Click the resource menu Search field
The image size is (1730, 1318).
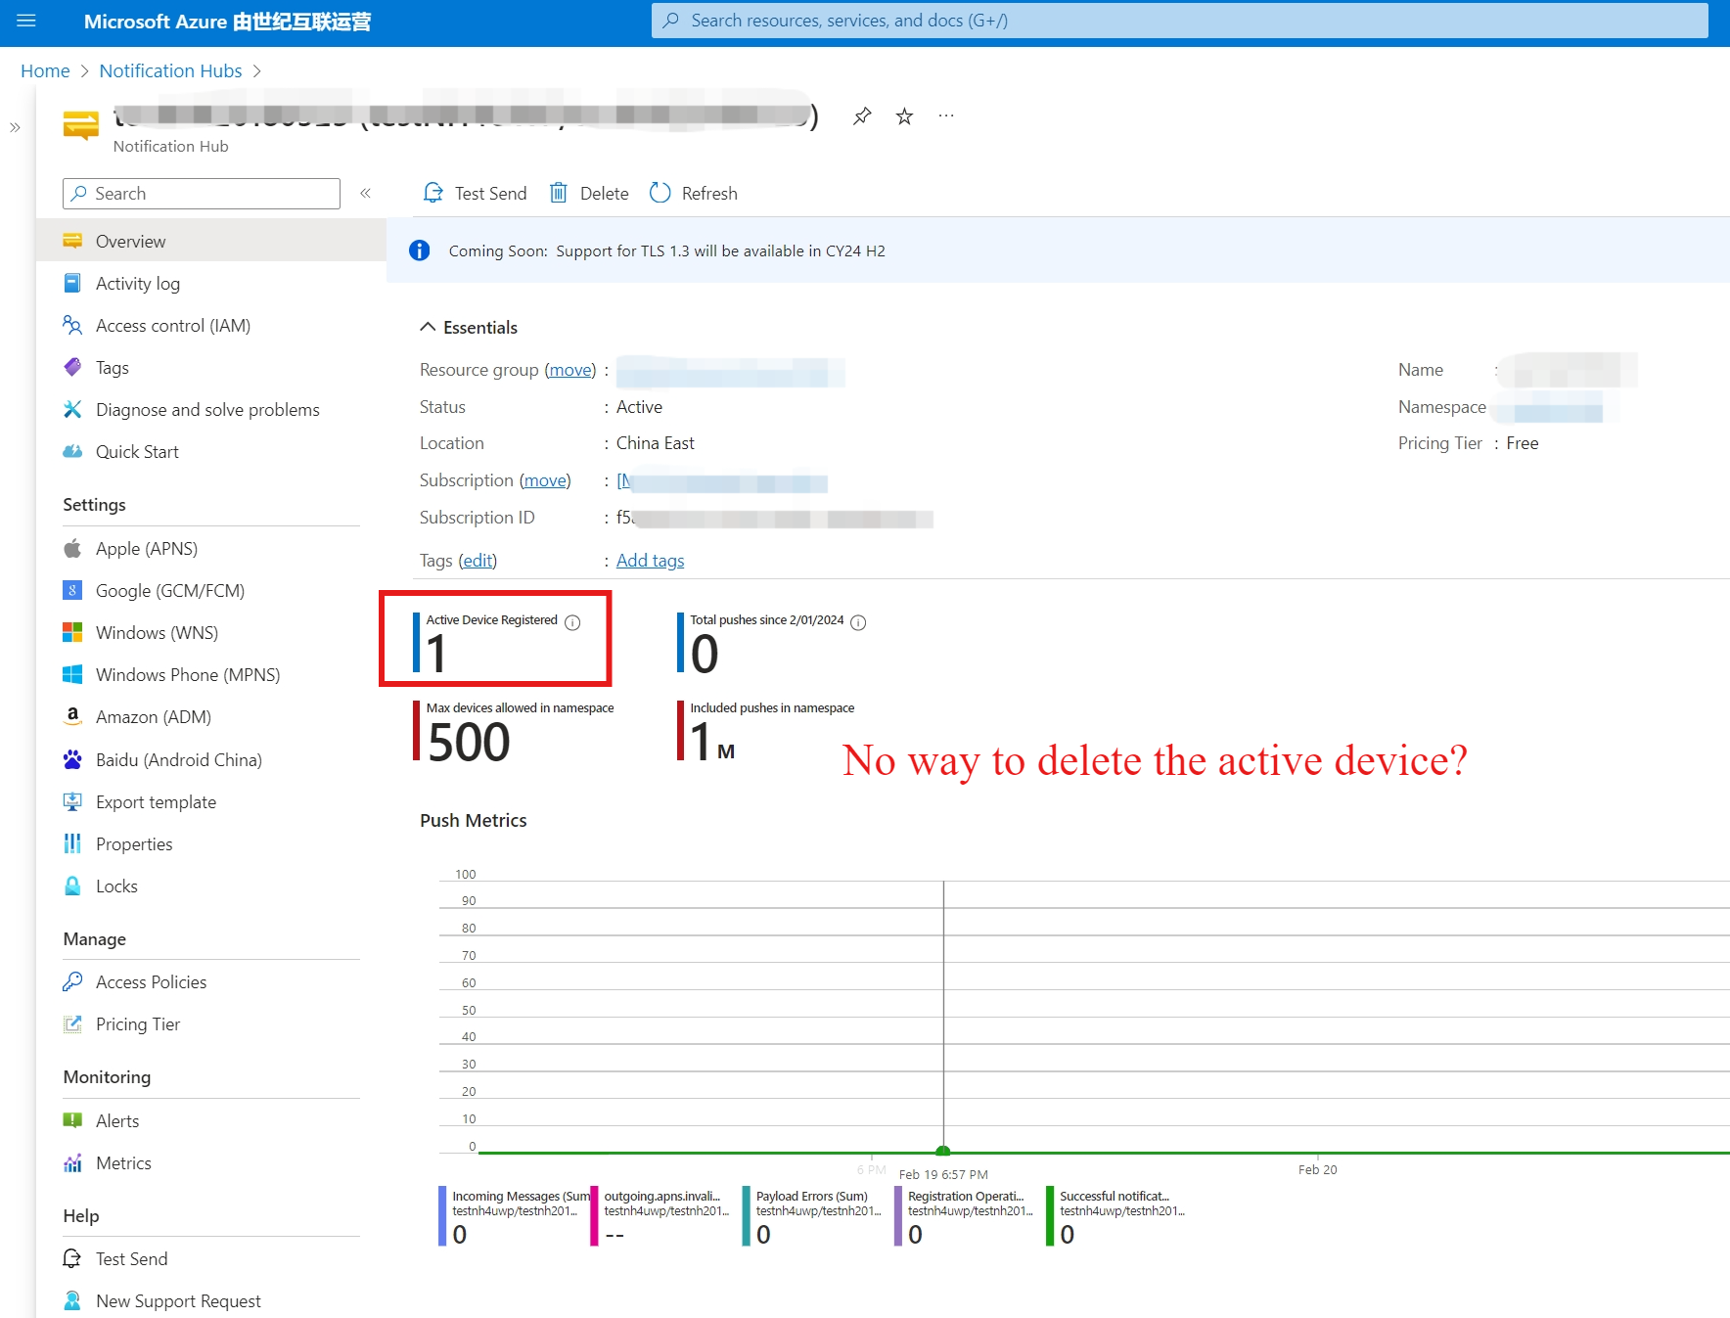pyautogui.click(x=202, y=194)
